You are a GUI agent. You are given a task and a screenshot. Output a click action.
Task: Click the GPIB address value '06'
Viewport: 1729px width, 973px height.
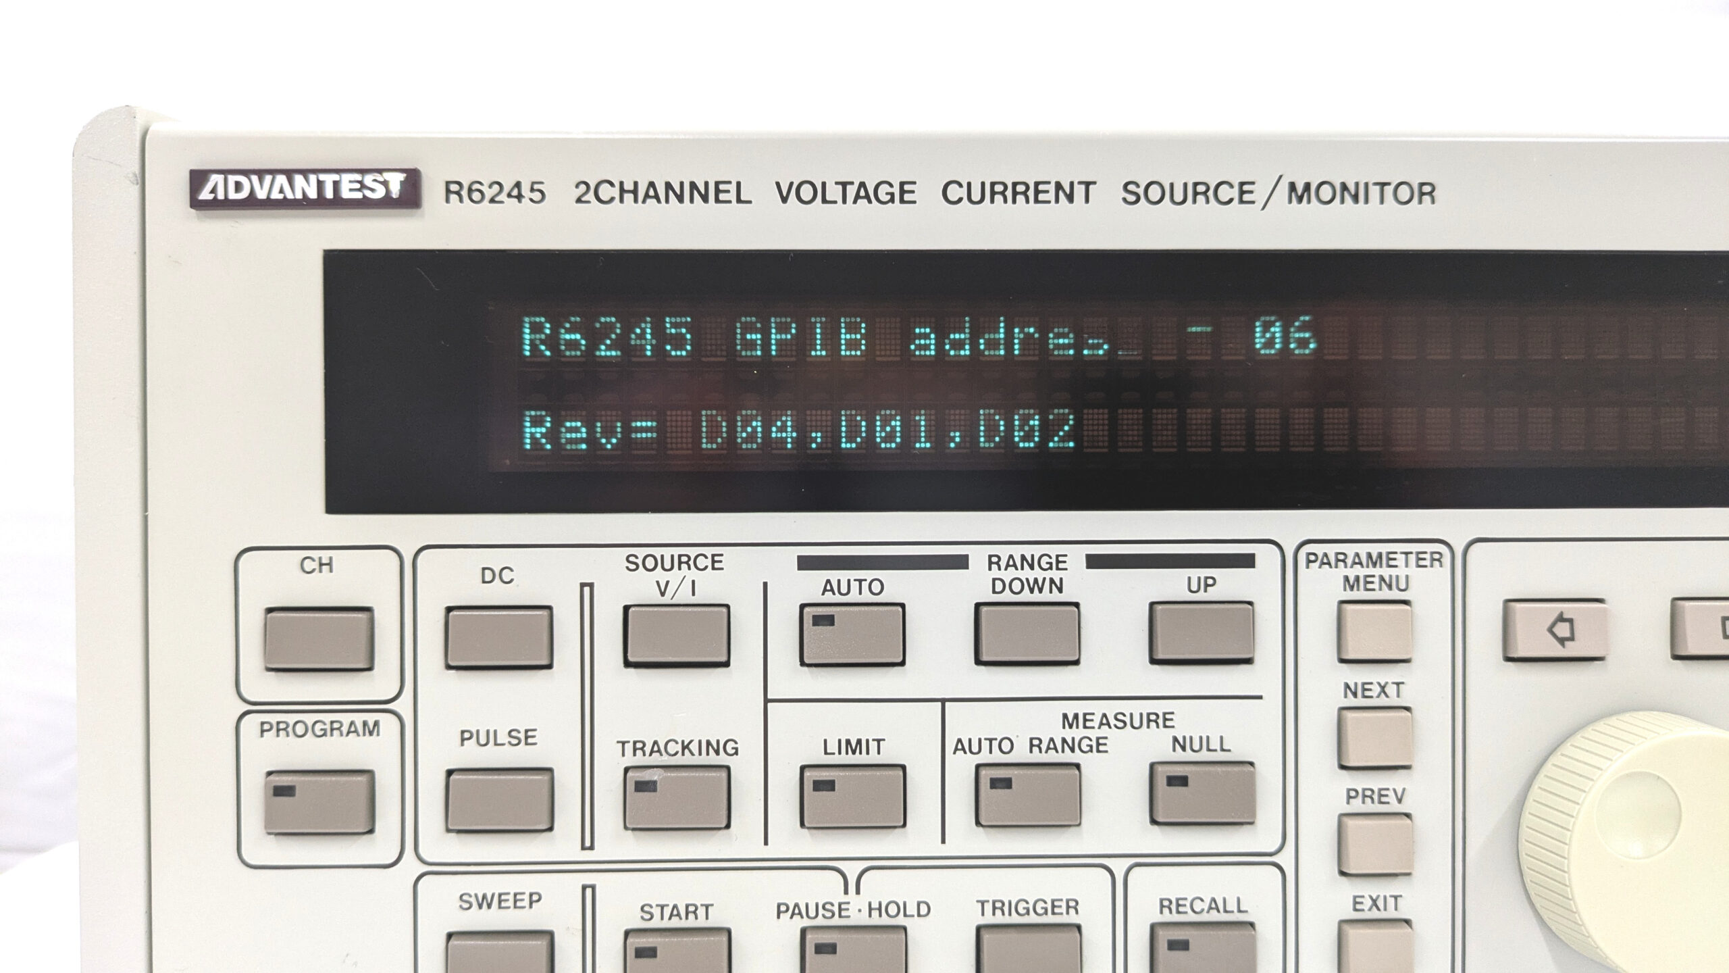(x=1285, y=334)
